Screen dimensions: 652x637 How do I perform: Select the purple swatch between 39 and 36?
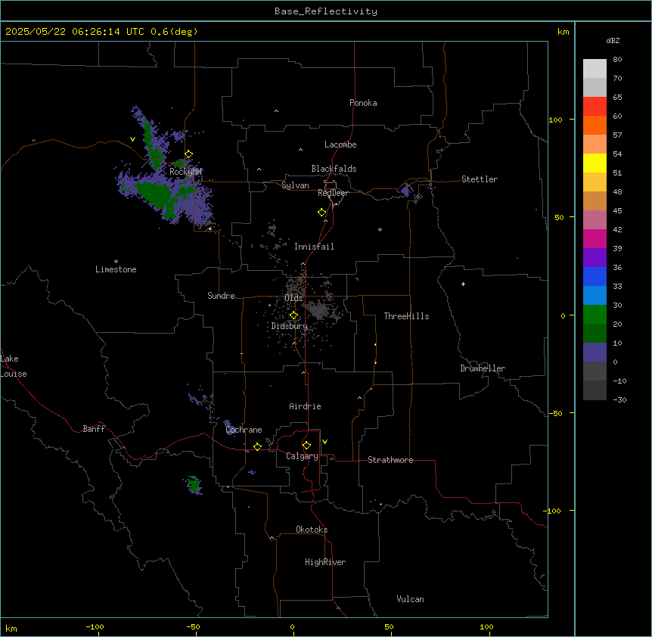click(x=595, y=257)
